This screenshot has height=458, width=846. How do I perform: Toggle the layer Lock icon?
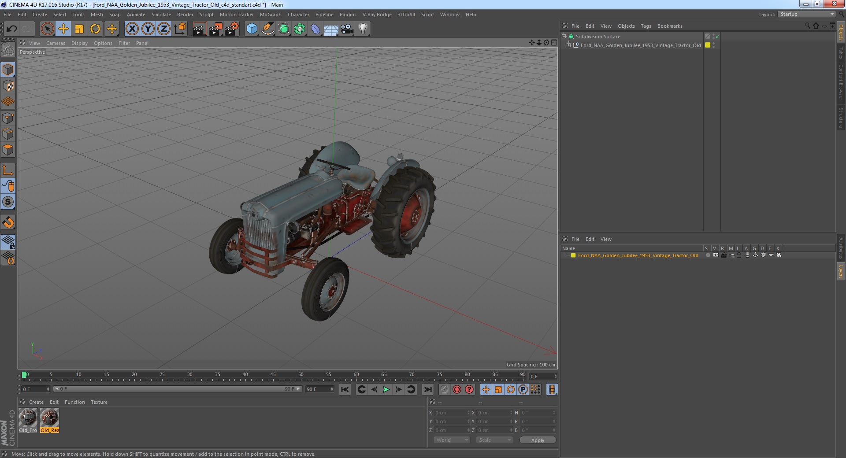[x=739, y=255]
